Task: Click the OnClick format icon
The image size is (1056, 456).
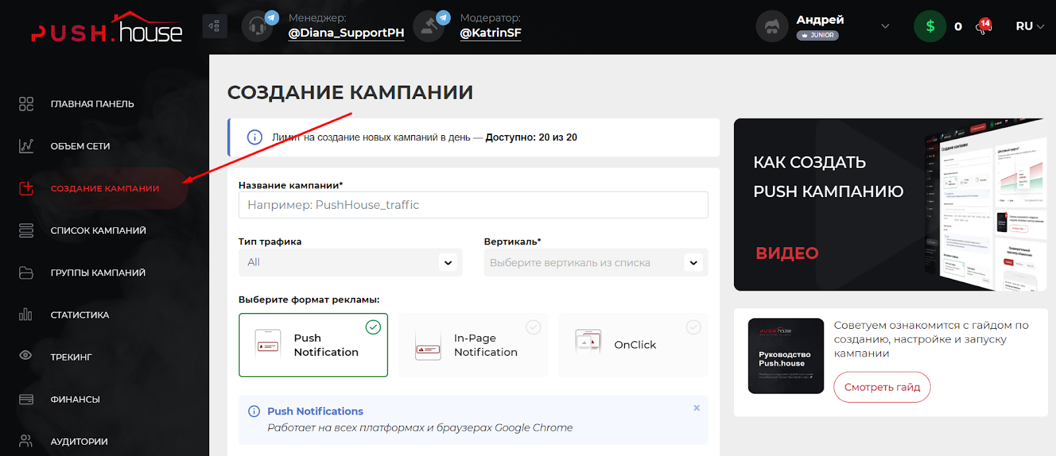Action: point(588,342)
